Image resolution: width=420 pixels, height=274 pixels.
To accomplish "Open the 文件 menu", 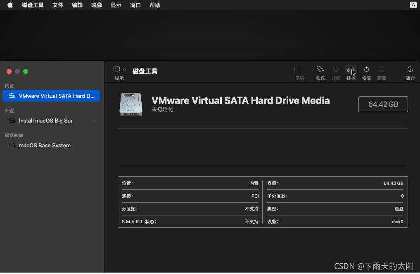I will (x=57, y=5).
